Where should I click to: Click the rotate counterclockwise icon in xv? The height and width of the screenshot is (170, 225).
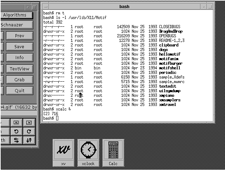point(16,131)
